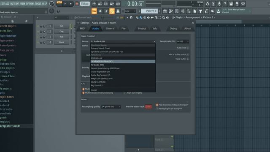
Task: Toggle loop recording icon
Action: 118,4
